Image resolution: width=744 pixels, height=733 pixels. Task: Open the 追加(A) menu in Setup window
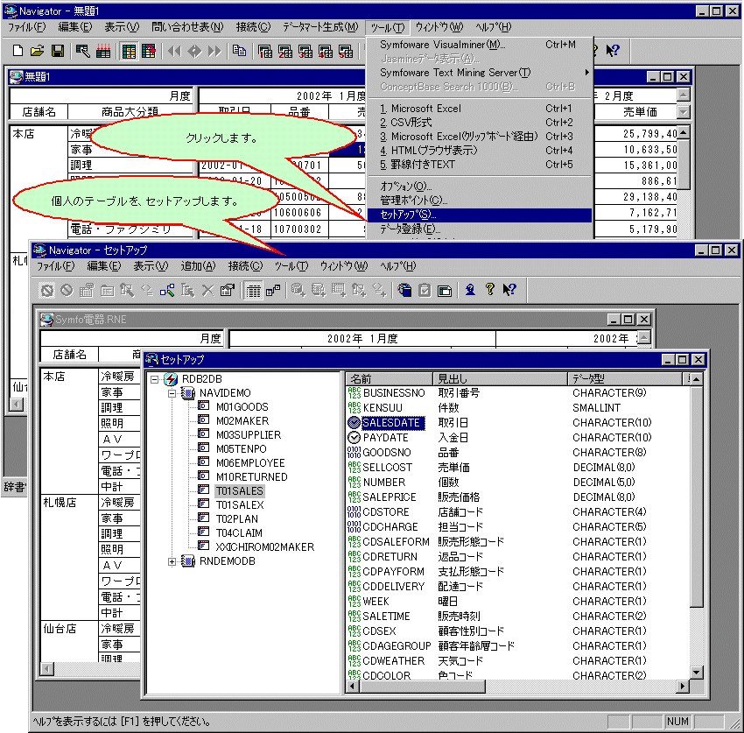[x=198, y=266]
